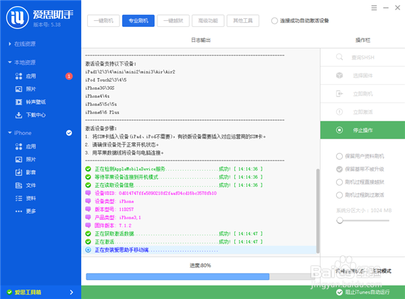Click the purple bubble beside 设备UDID
Viewport: 405px width, 299px height.
tap(88, 193)
